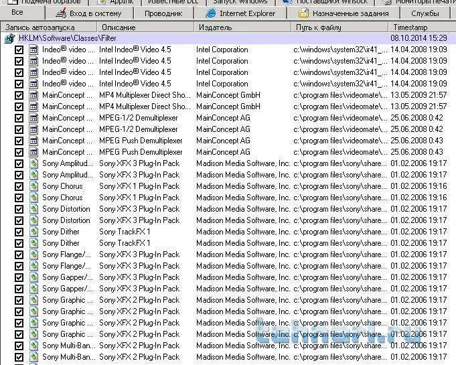Click Madison Media Software in upper Sony Amplitud row

pyautogui.click(x=243, y=163)
